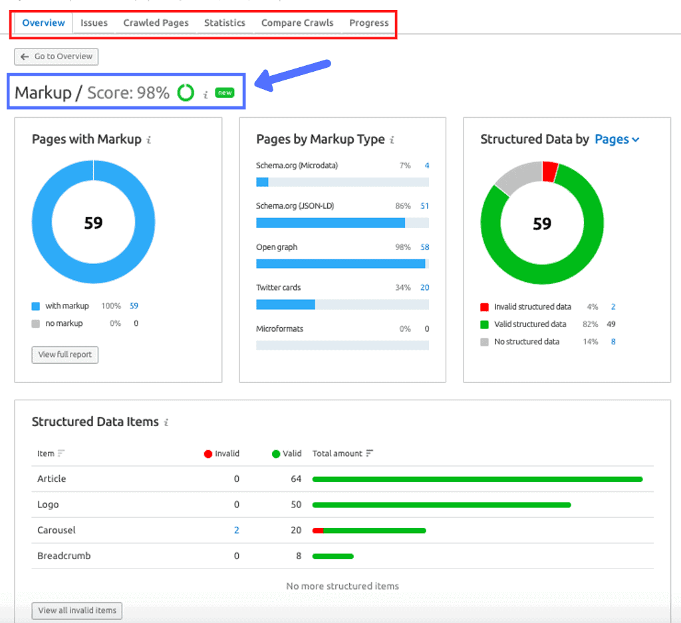
Task: Go to the Compare Crawls tab
Action: pos(297,23)
